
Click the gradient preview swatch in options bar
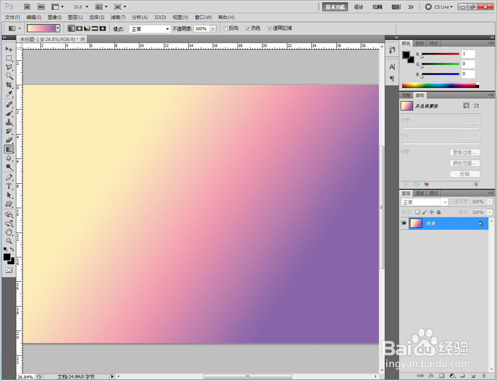41,28
